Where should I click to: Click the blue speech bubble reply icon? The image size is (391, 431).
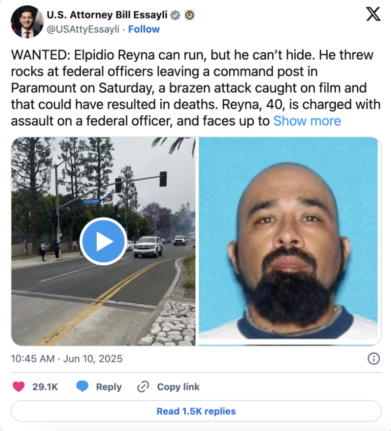83,386
